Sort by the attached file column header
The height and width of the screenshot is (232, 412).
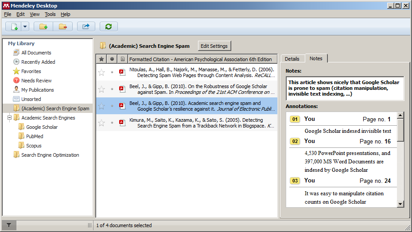click(x=122, y=59)
